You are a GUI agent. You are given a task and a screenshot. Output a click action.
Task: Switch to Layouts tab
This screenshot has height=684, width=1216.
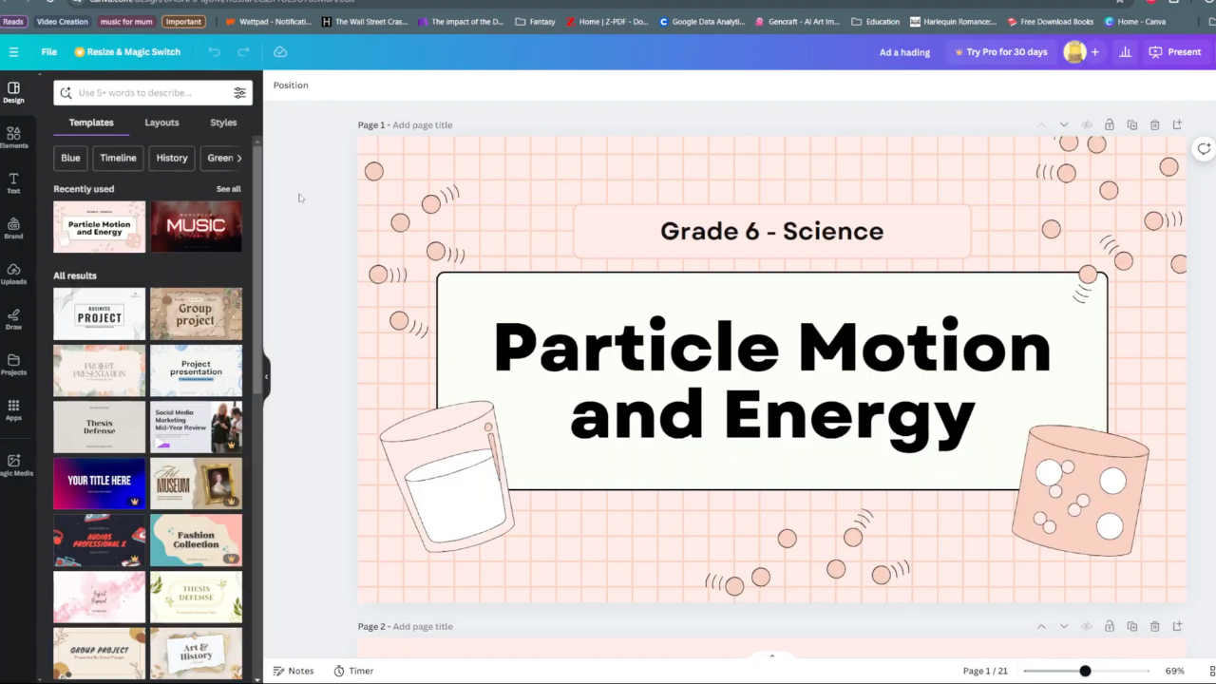click(x=161, y=123)
